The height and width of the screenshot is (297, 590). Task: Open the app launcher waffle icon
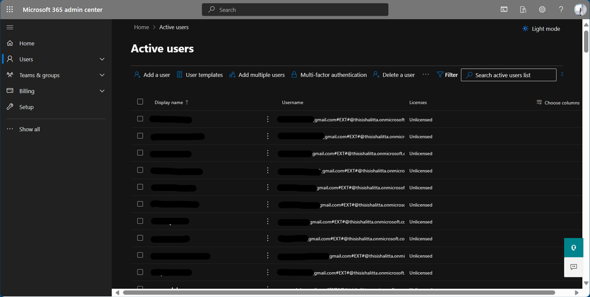[x=10, y=9]
